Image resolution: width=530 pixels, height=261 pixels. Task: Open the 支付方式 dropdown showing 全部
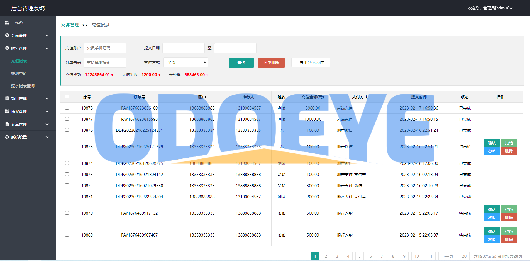[186, 63]
